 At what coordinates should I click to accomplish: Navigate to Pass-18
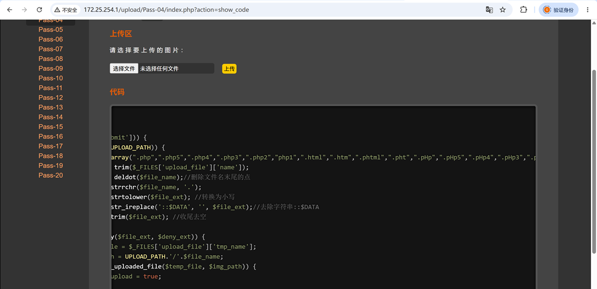(51, 156)
